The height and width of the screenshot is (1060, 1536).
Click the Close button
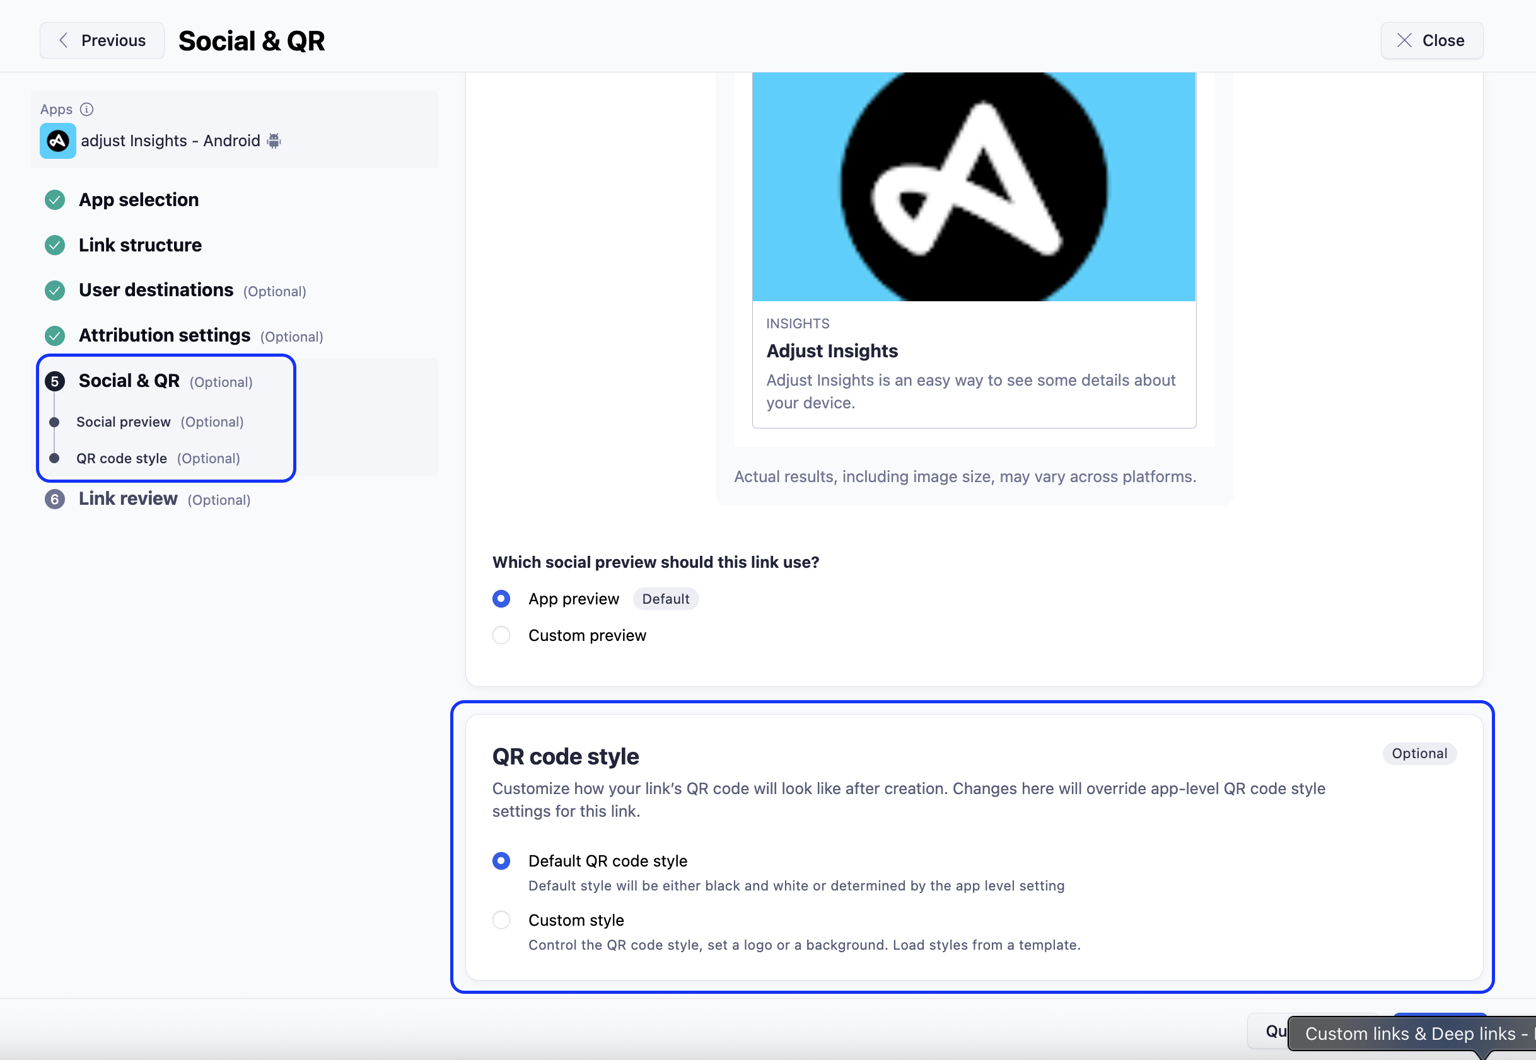click(1431, 40)
